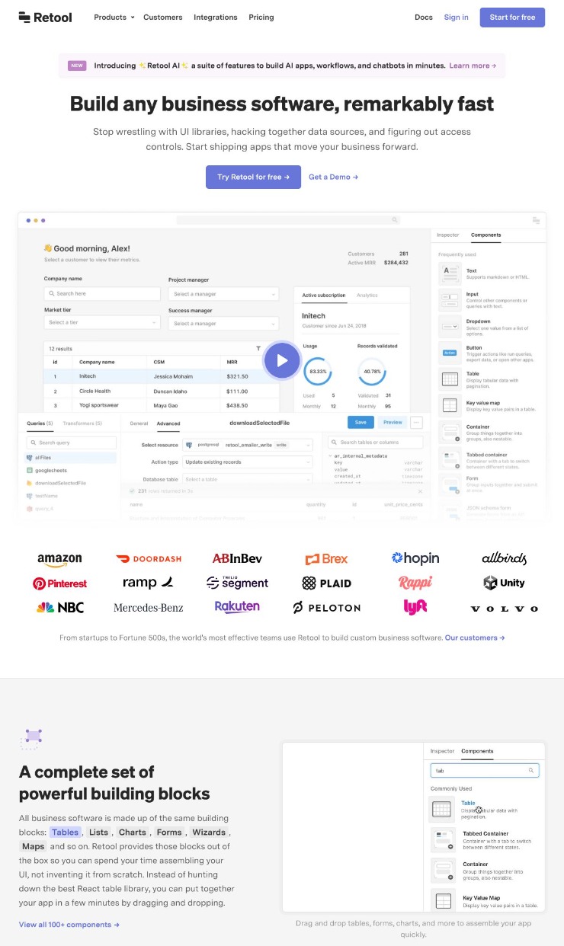
Task: Click the Lyft logo
Action: pyautogui.click(x=415, y=607)
